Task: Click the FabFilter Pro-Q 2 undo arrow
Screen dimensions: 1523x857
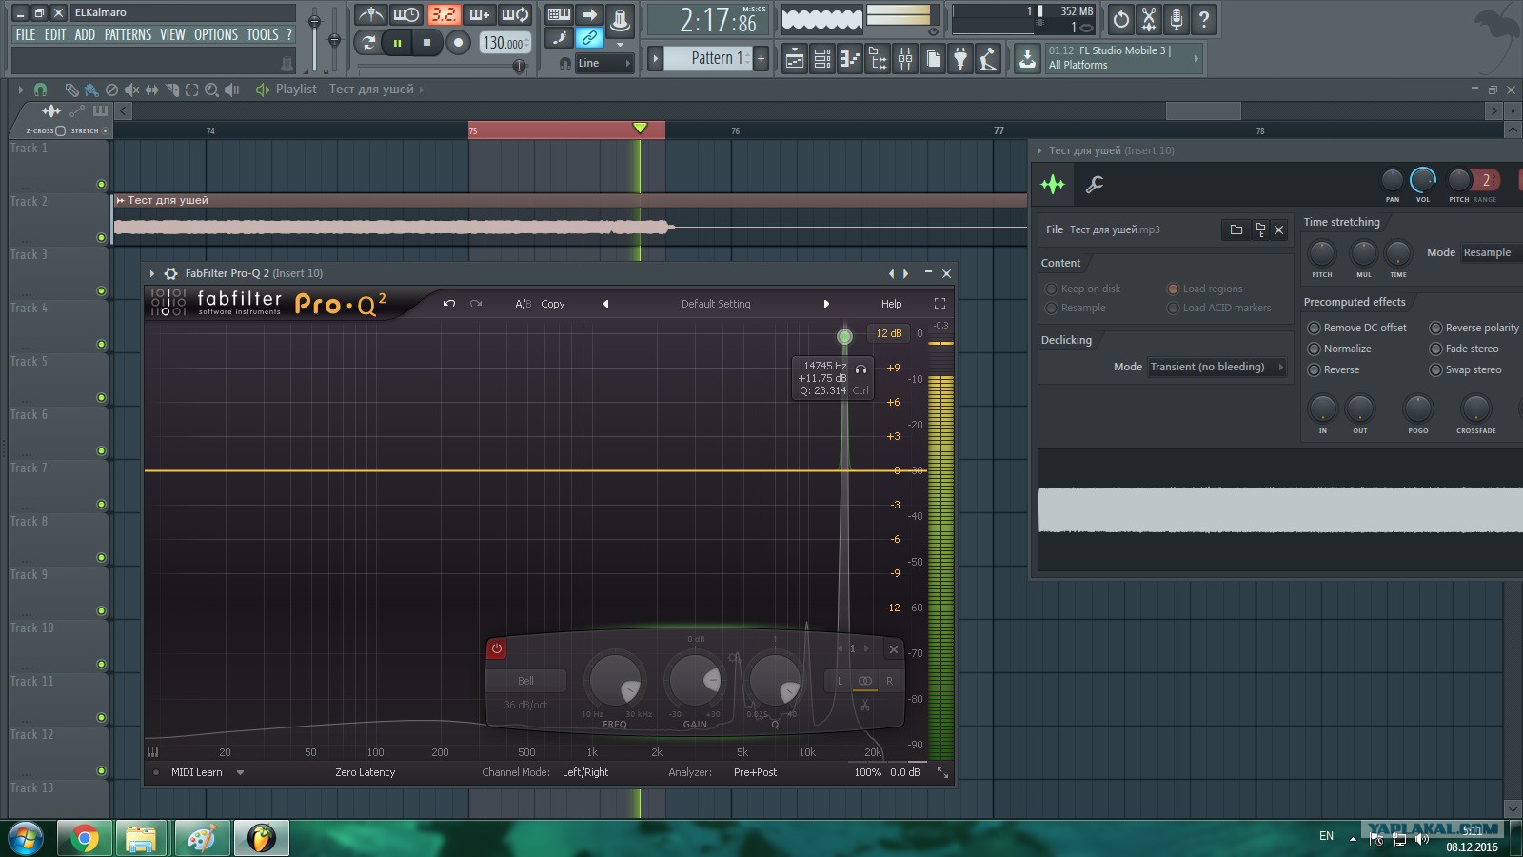Action: (449, 304)
